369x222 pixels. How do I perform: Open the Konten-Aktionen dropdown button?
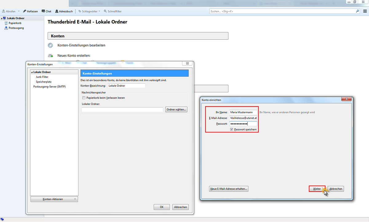54,199
